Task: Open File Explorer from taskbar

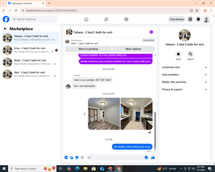Action: (x=86, y=169)
